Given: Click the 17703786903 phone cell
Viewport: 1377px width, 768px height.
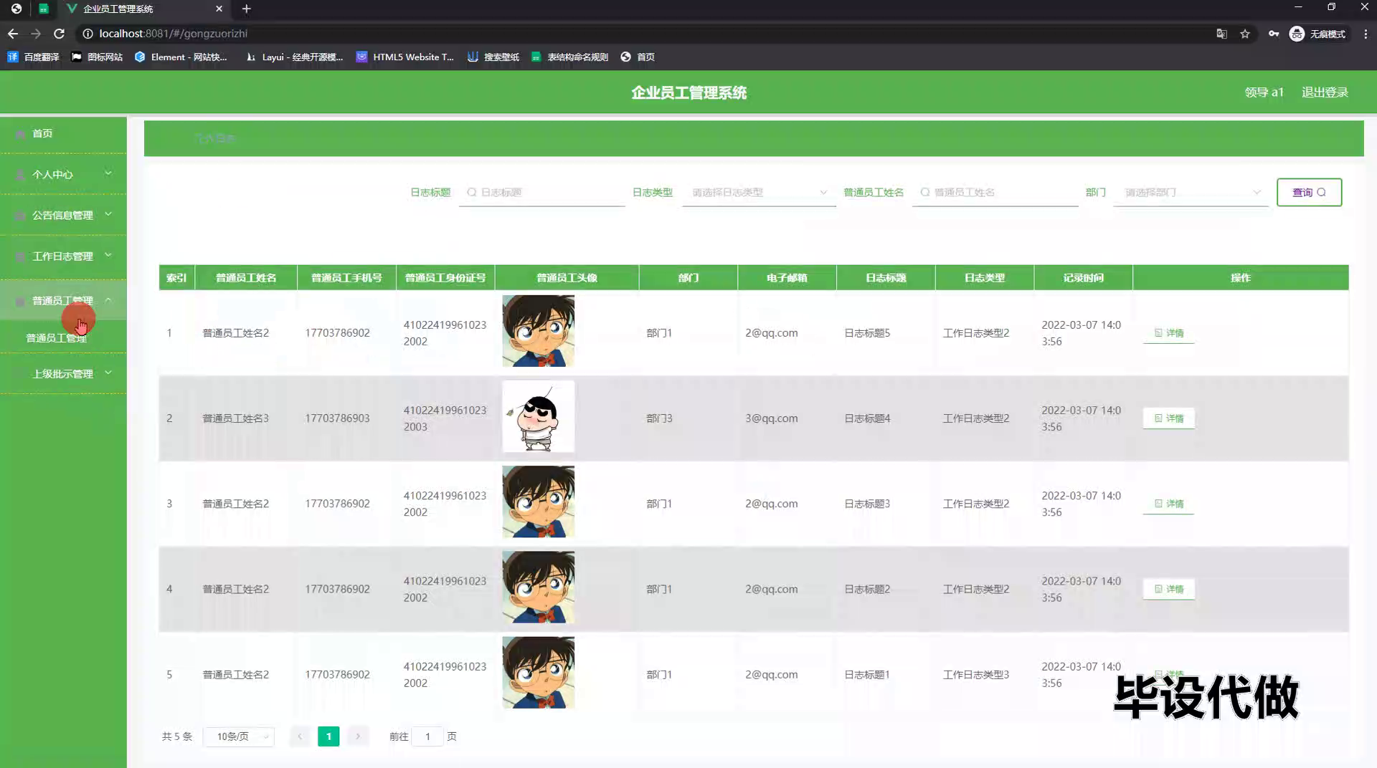Looking at the screenshot, I should pos(337,418).
